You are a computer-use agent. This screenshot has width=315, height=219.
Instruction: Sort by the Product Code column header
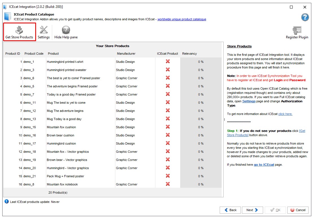[34, 54]
